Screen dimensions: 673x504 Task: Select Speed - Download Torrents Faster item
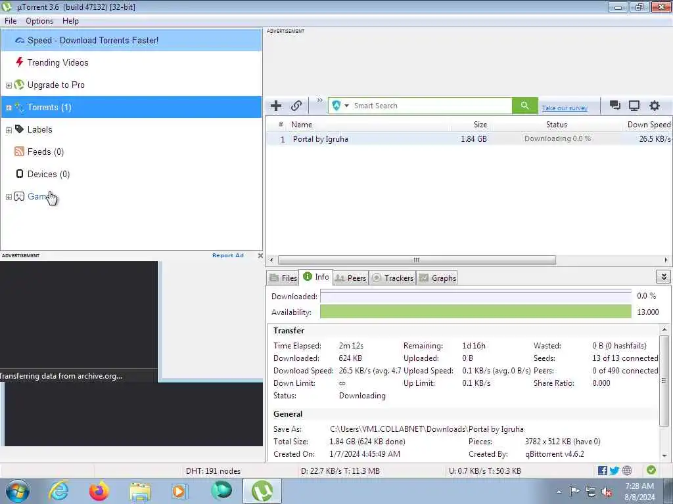point(131,40)
